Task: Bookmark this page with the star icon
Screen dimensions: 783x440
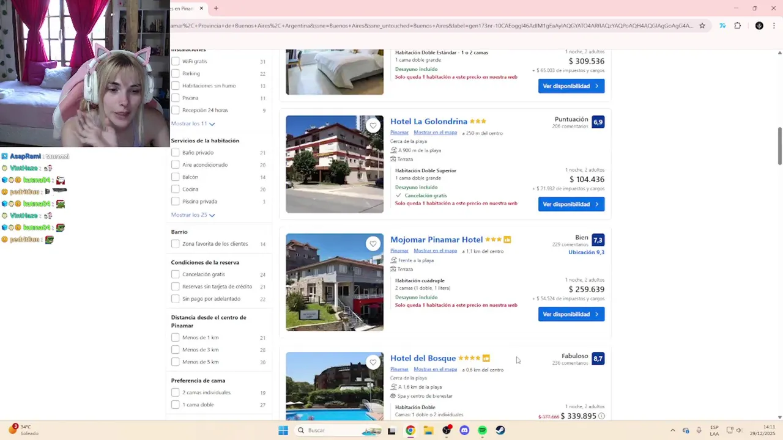Action: (702, 26)
